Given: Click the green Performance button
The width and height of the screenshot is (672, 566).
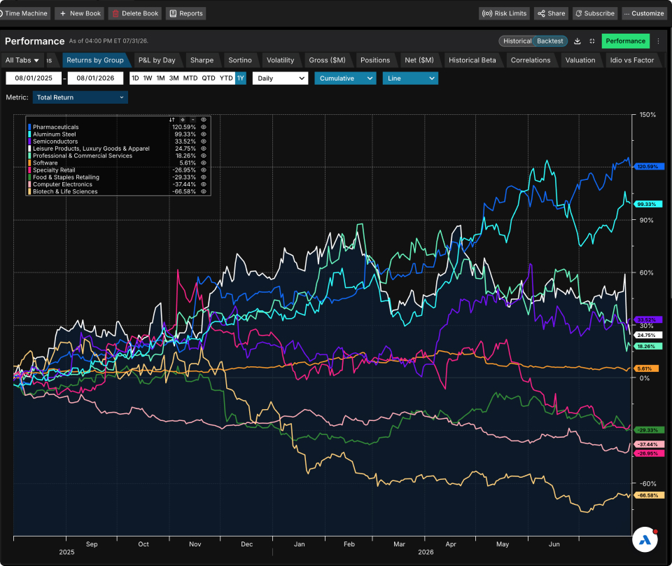Looking at the screenshot, I should coord(625,41).
